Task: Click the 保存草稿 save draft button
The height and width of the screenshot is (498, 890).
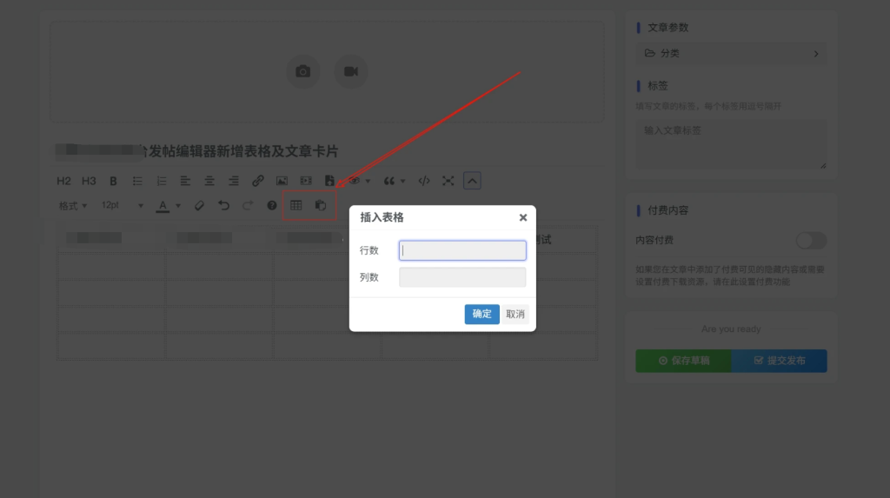Action: 683,361
